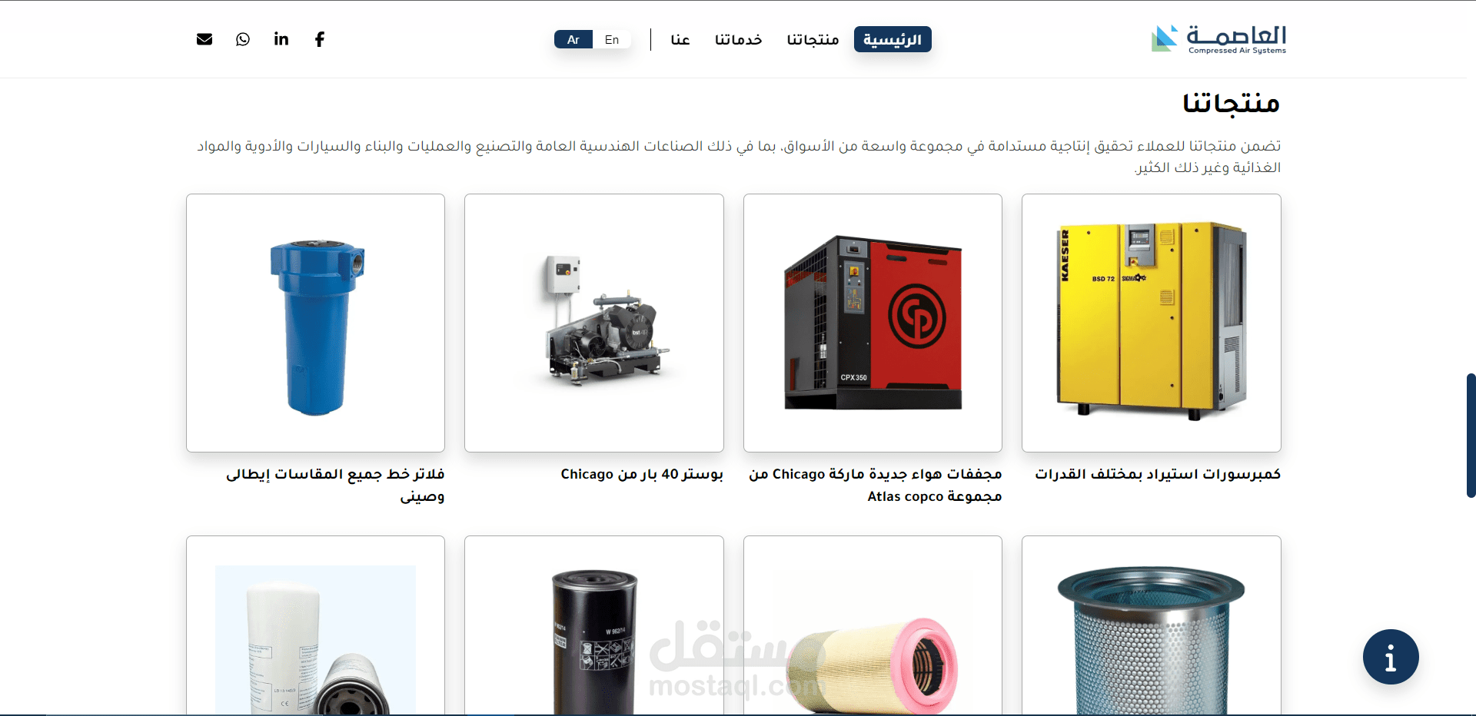Open the red Chicago Pneumatic dryer image
Viewport: 1476px width, 716px height.
(x=873, y=323)
